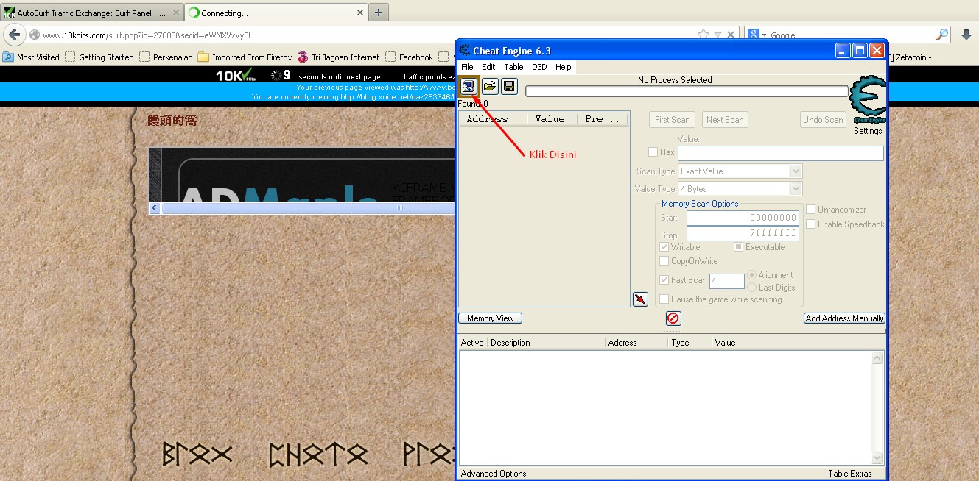The height and width of the screenshot is (481, 979).
Task: Open Cheat Engine Settings logo
Action: (x=868, y=100)
